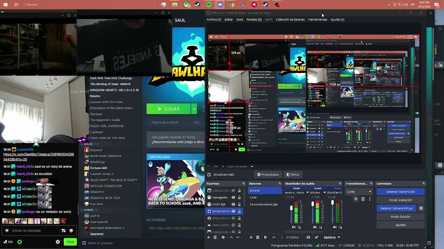
Task: Click Iniciar Grabación button
Action: point(400,200)
